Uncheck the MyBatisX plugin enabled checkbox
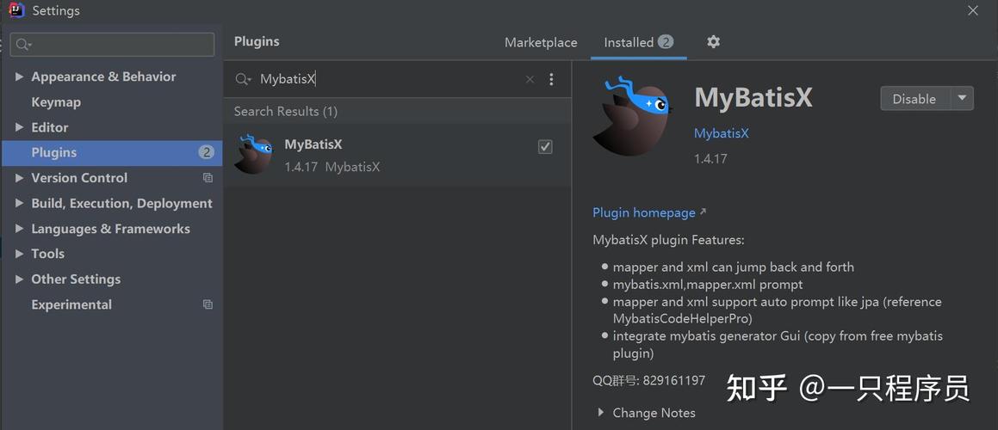 click(x=545, y=147)
